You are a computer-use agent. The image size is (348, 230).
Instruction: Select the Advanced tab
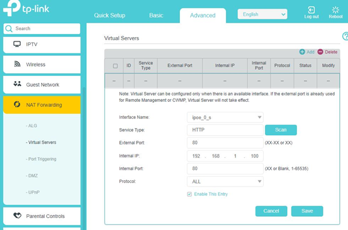[203, 15]
